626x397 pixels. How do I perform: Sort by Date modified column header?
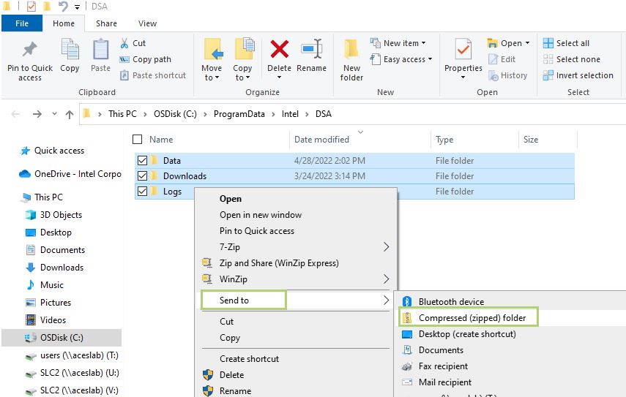[x=321, y=140]
